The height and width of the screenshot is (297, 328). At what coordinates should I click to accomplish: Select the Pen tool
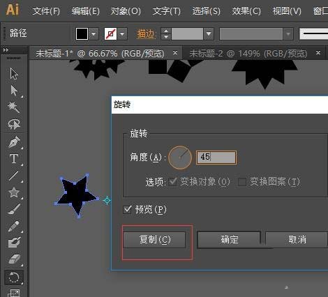14,142
